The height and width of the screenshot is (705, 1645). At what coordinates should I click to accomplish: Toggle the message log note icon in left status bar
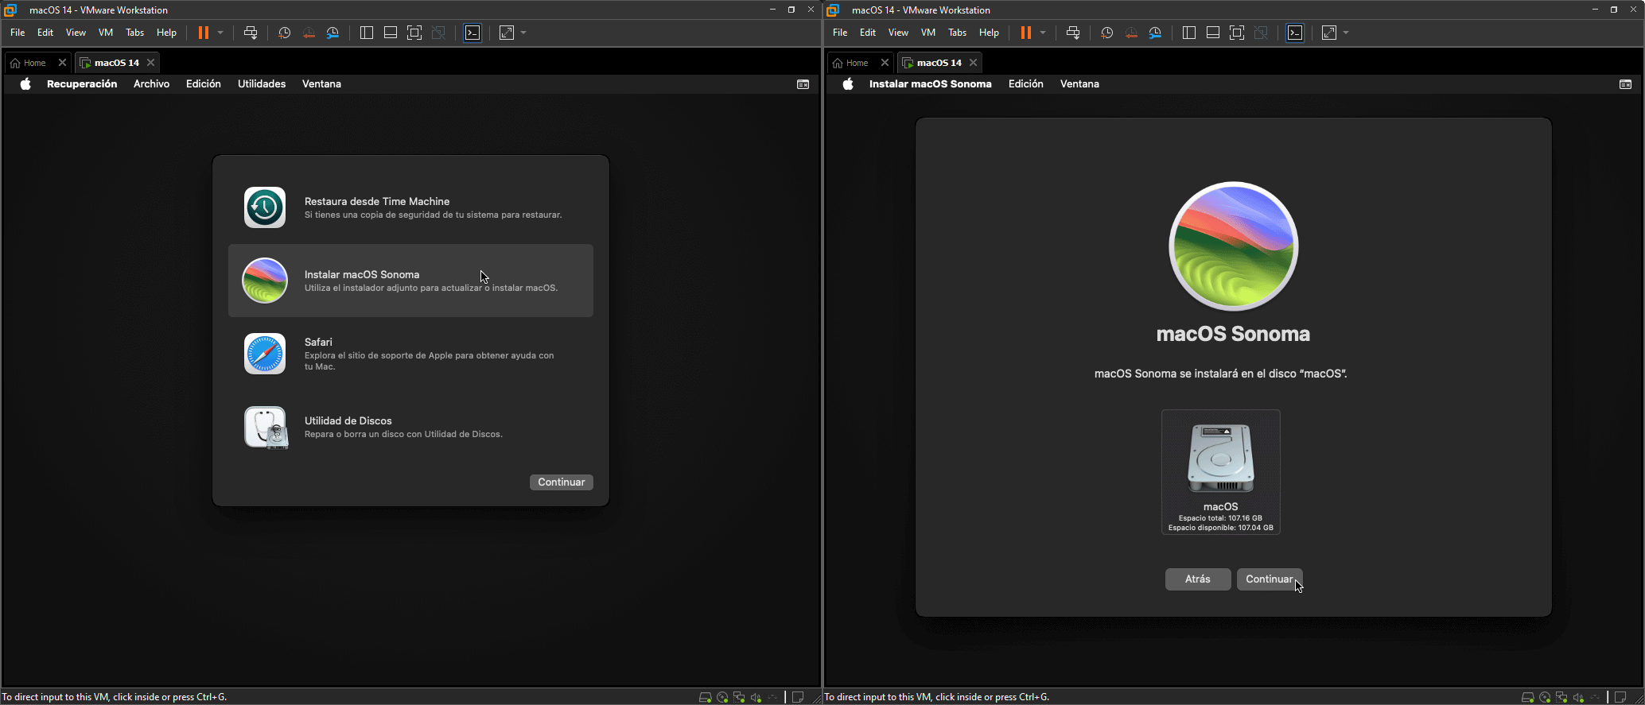(798, 697)
